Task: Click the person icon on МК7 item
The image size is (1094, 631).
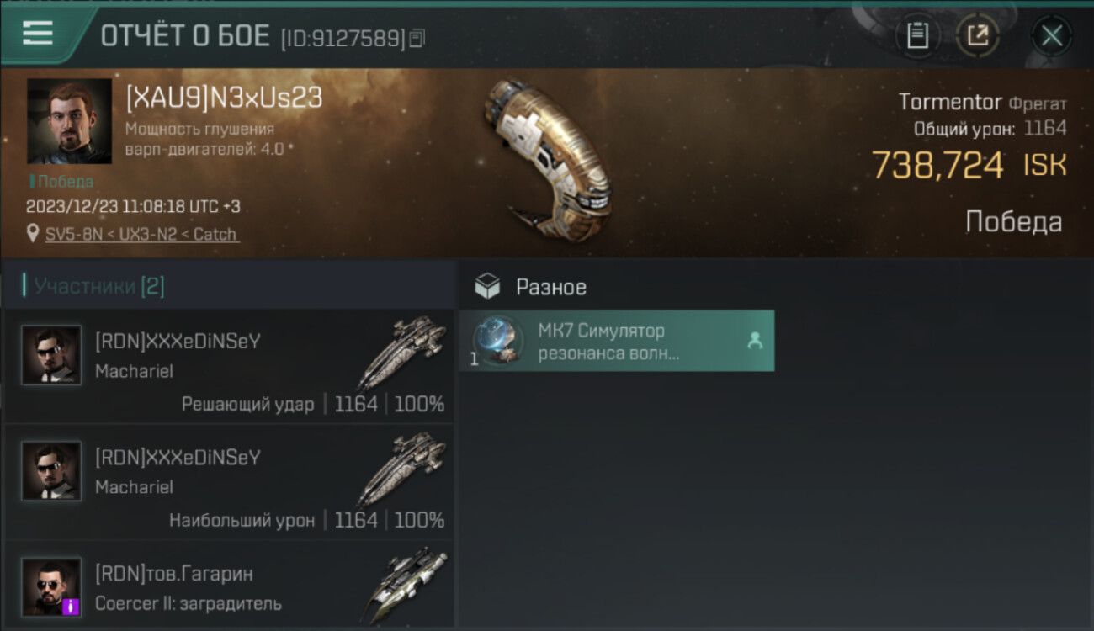Action: (755, 341)
